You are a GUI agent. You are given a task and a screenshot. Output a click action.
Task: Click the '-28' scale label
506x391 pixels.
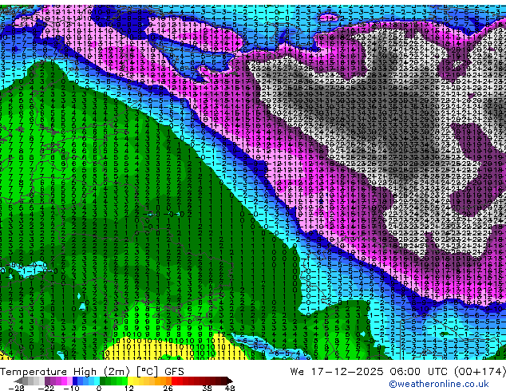point(16,388)
